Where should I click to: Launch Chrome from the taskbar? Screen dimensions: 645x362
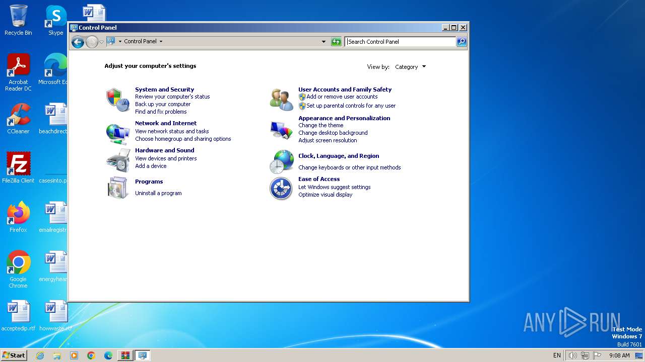[x=91, y=355]
